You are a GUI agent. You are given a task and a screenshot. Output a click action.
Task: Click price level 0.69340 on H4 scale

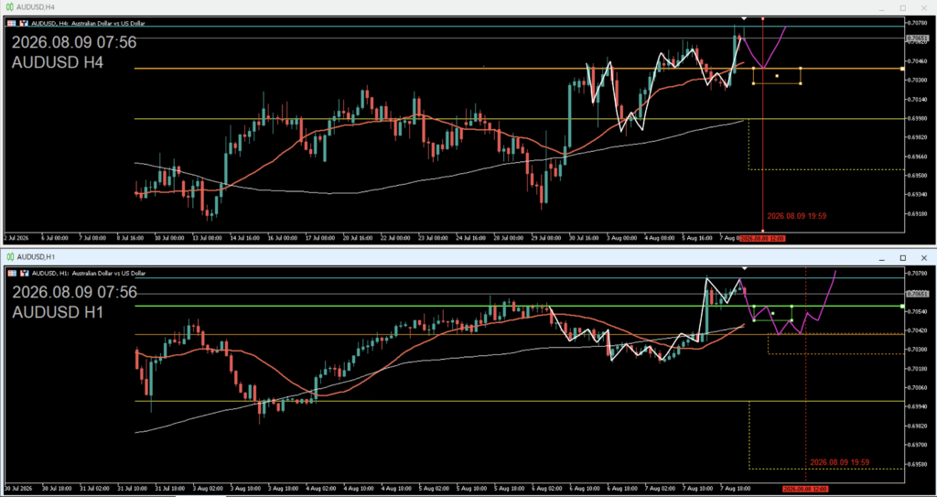(x=919, y=194)
